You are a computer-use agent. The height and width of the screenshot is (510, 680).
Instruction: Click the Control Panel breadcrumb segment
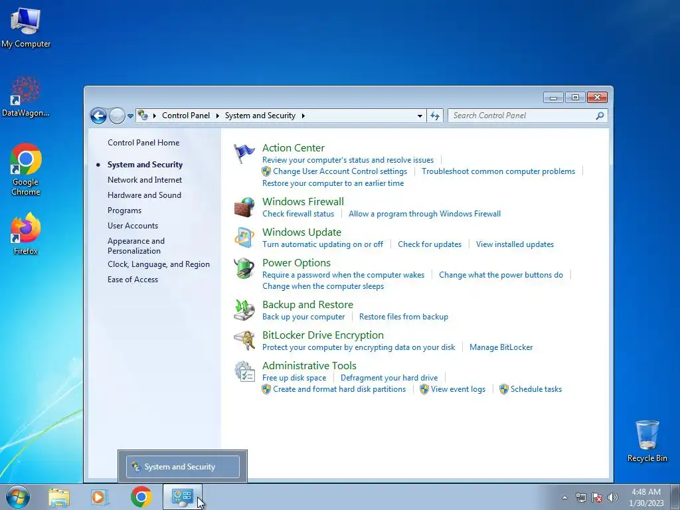coord(186,116)
